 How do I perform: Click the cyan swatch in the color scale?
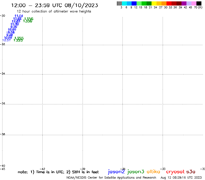tap(124, 3)
